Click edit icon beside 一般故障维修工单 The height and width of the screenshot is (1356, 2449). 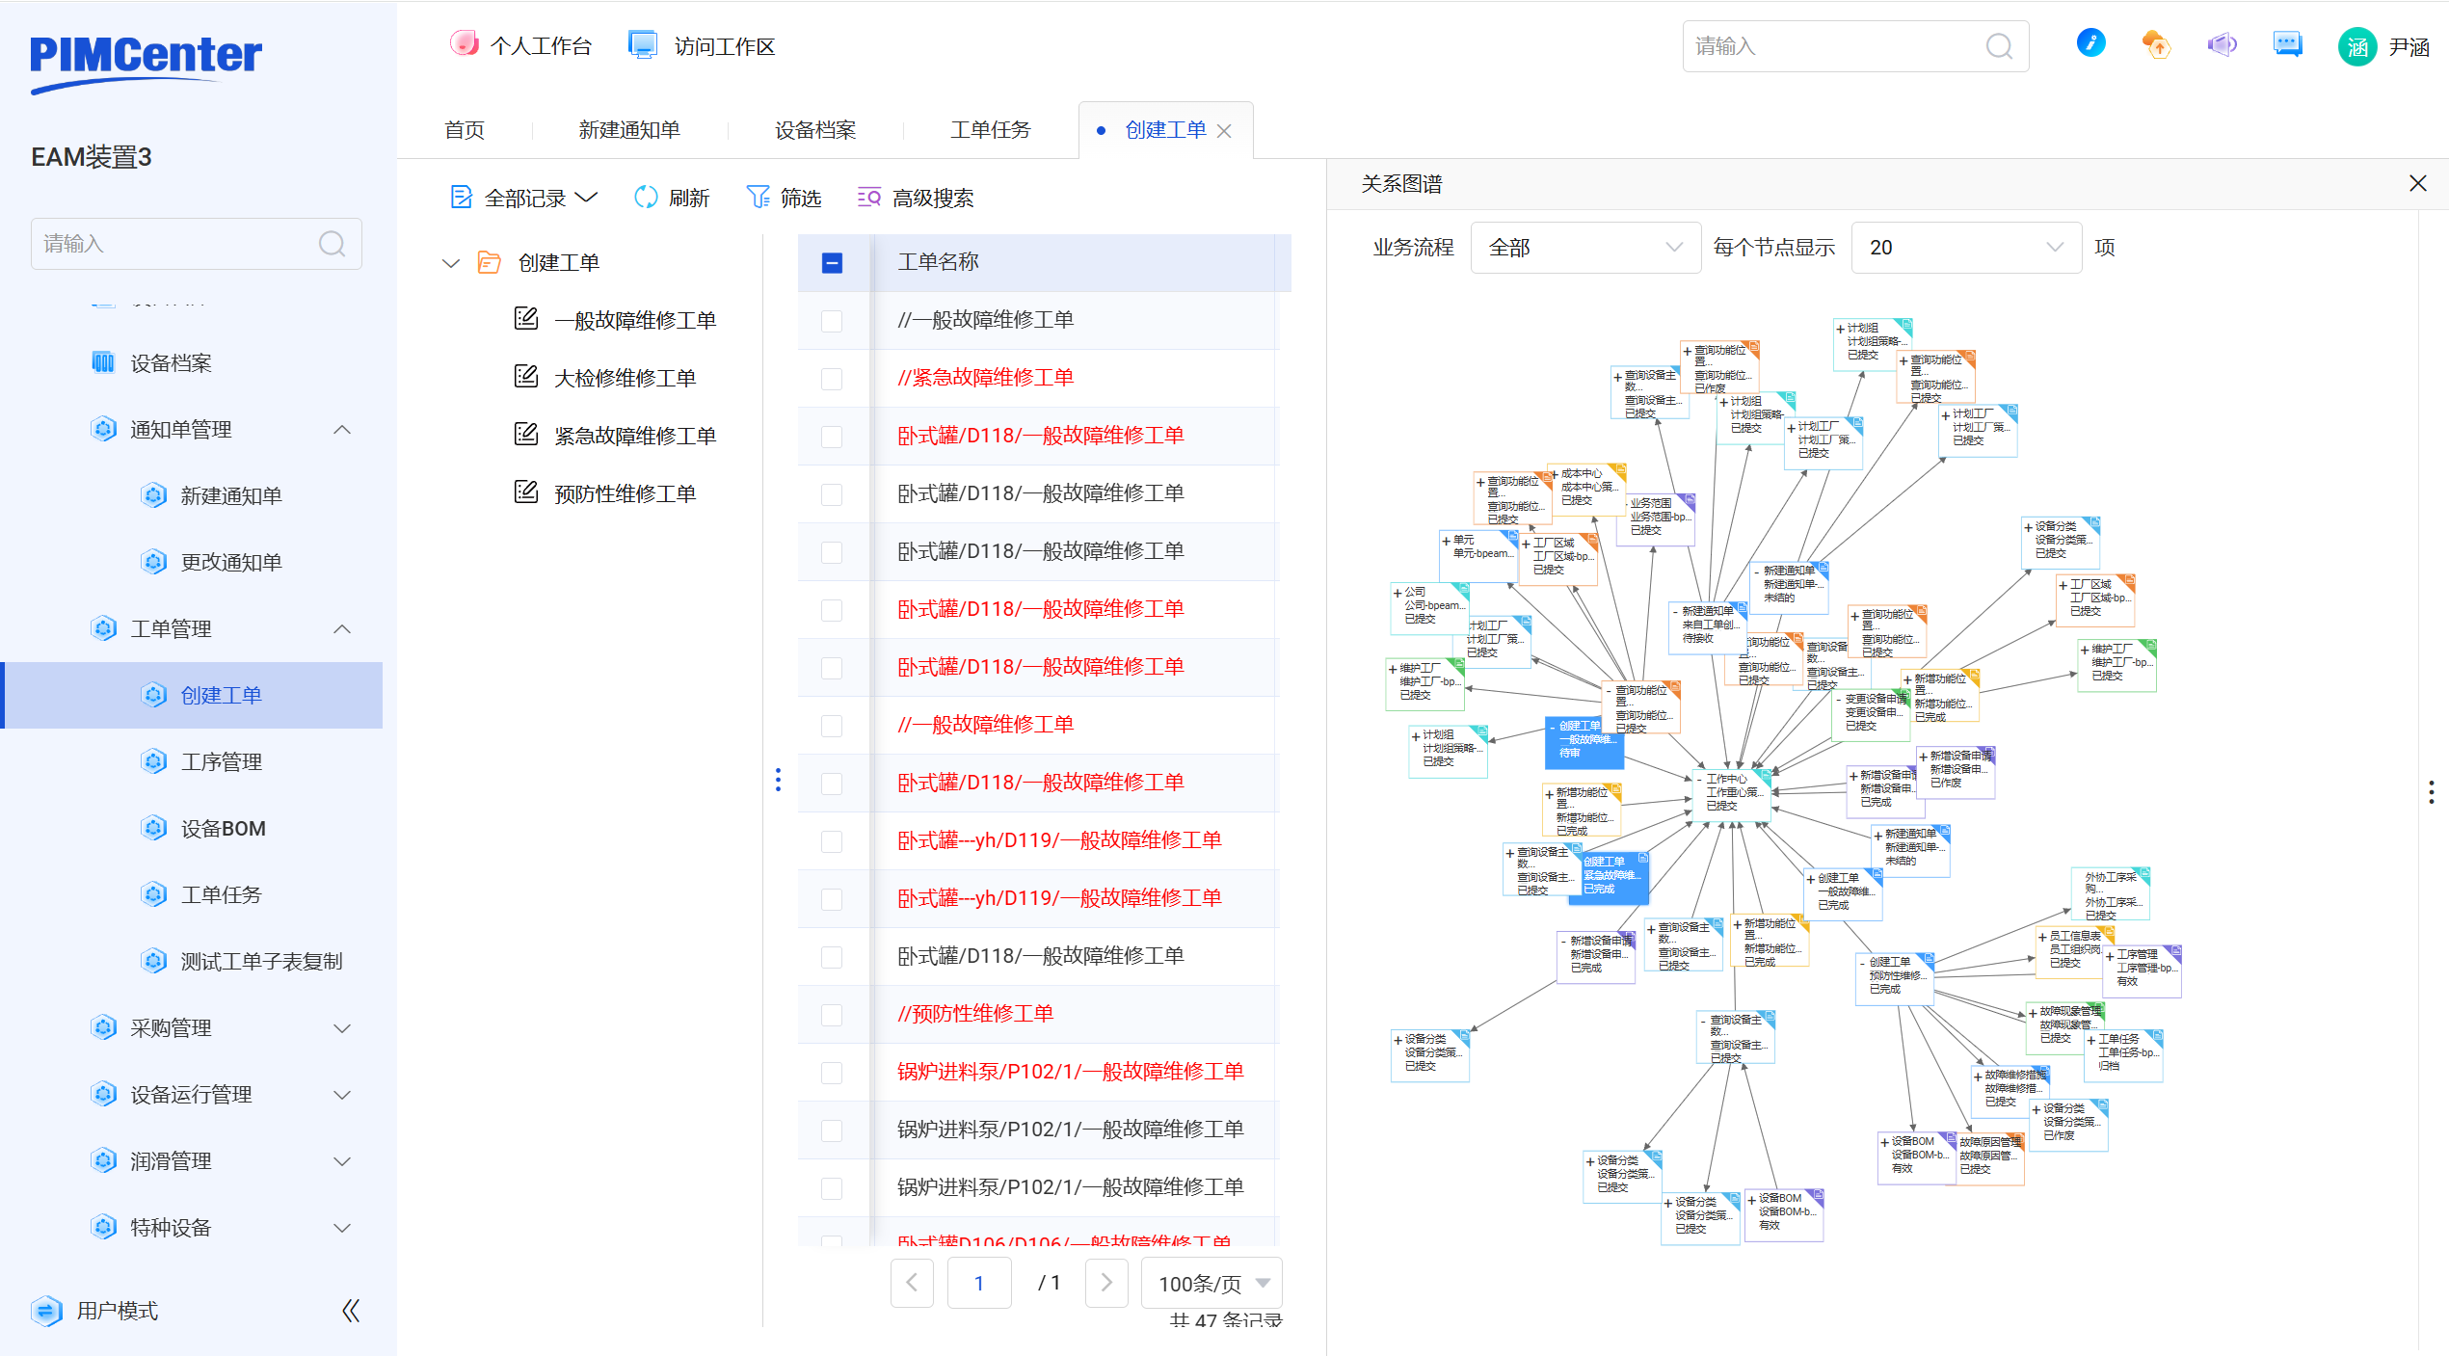(526, 319)
